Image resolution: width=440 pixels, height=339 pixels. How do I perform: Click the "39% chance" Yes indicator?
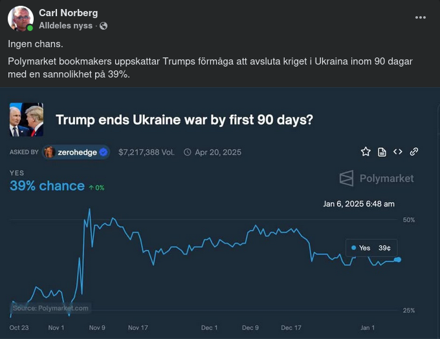47,186
